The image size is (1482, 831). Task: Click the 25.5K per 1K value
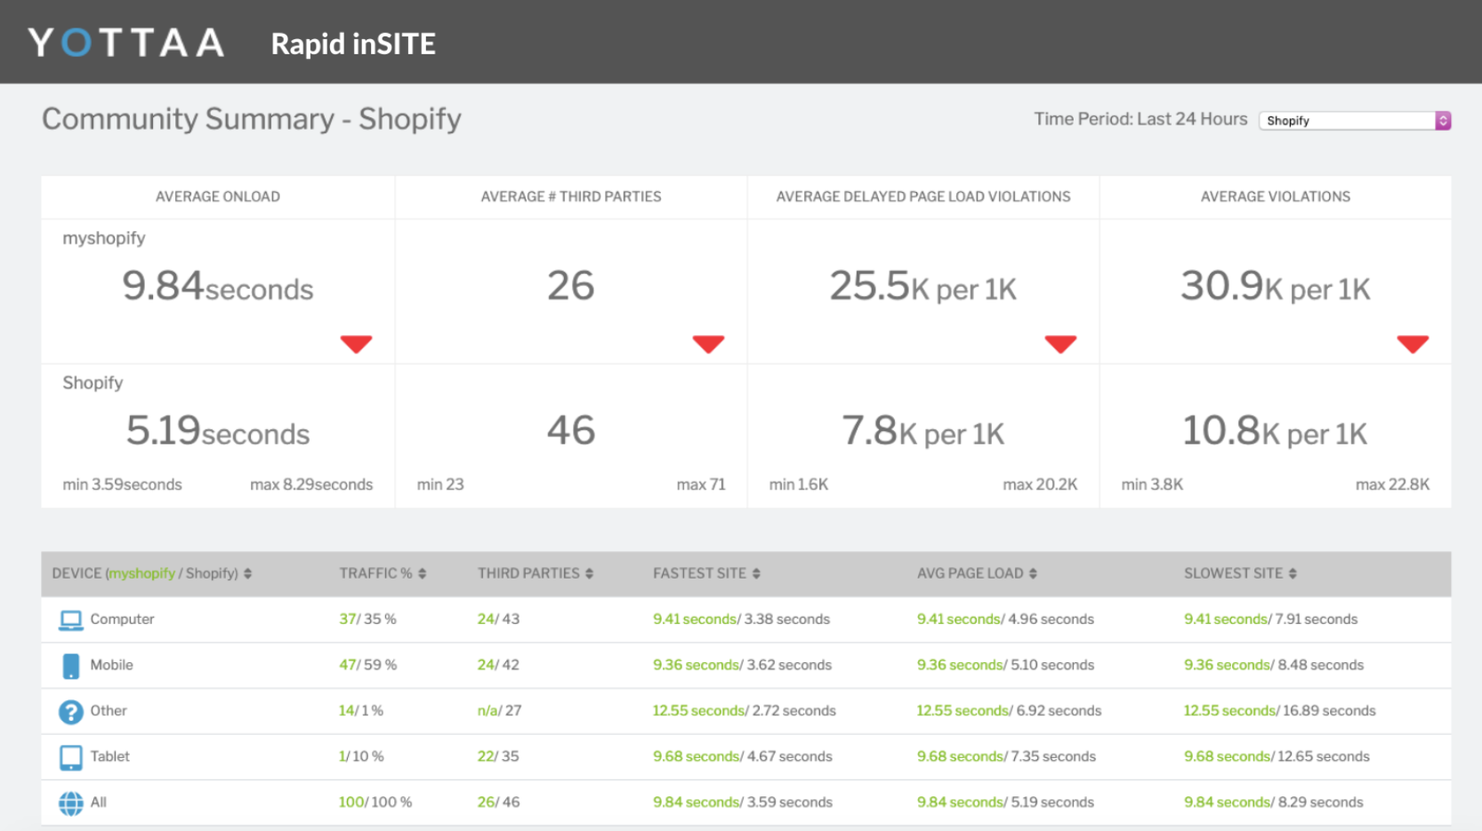pos(922,286)
